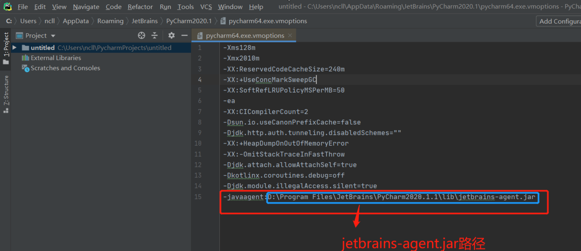
Task: Click the Add Configuration button
Action: point(558,21)
